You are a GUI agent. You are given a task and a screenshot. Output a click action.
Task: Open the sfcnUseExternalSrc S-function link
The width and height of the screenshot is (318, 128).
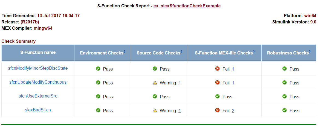(x=38, y=96)
